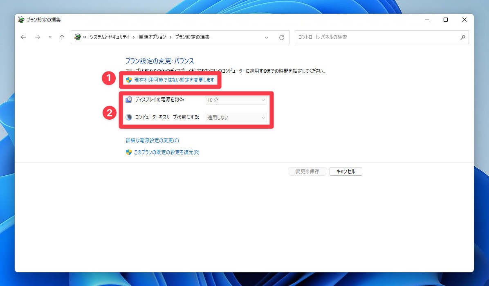The image size is (489, 286).
Task: Click the breadcrumb overflow chevron «
Action: coord(85,37)
